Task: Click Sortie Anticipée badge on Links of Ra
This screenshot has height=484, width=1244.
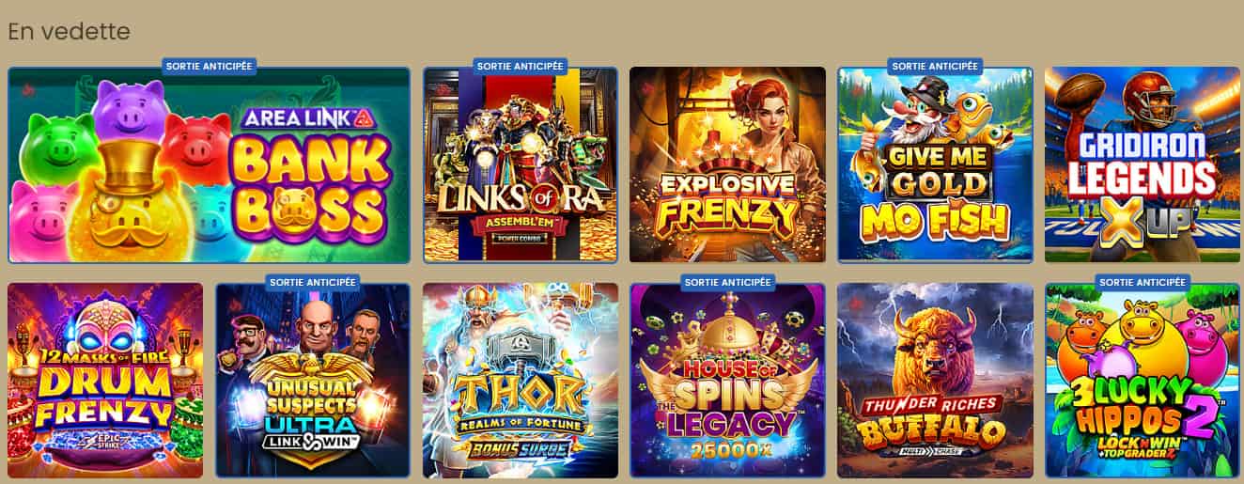Action: [520, 66]
